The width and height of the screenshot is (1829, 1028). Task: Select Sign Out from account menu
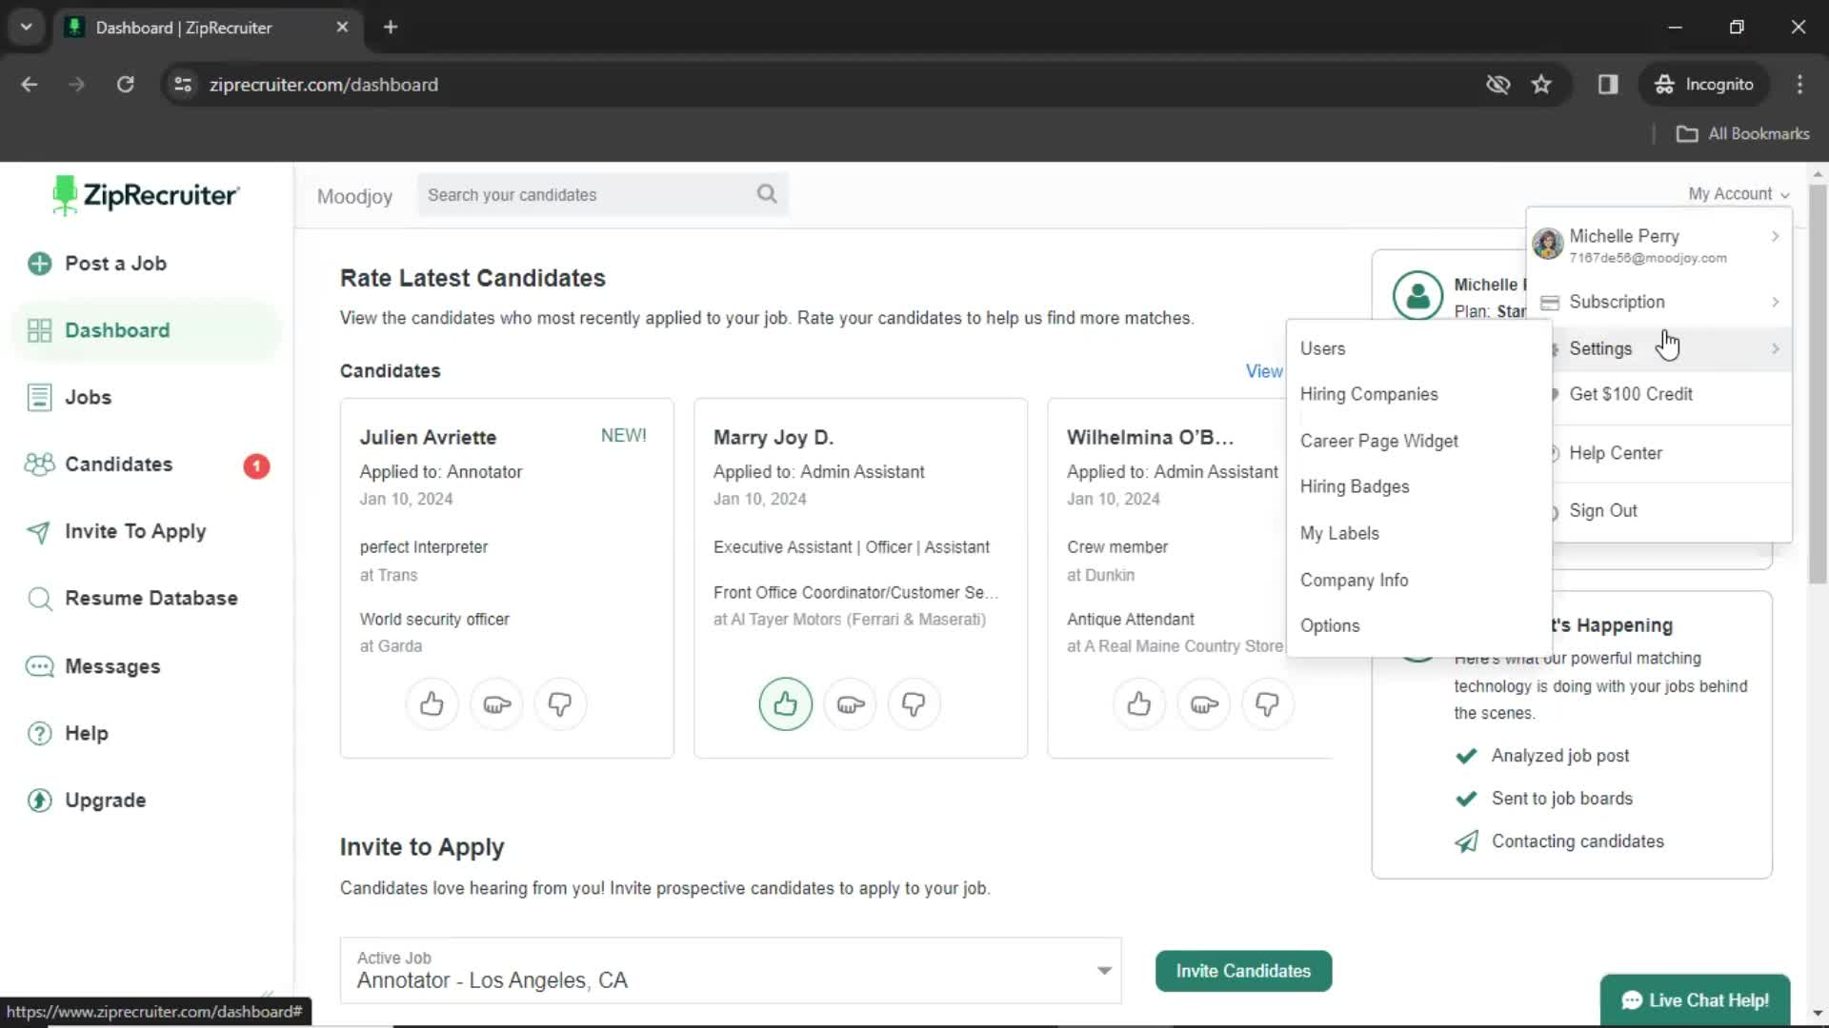pos(1603,509)
